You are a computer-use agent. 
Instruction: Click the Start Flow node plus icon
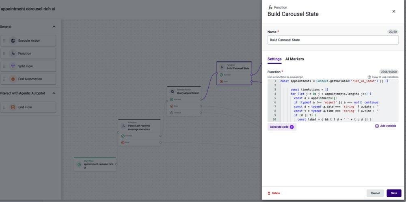[x=79, y=165]
